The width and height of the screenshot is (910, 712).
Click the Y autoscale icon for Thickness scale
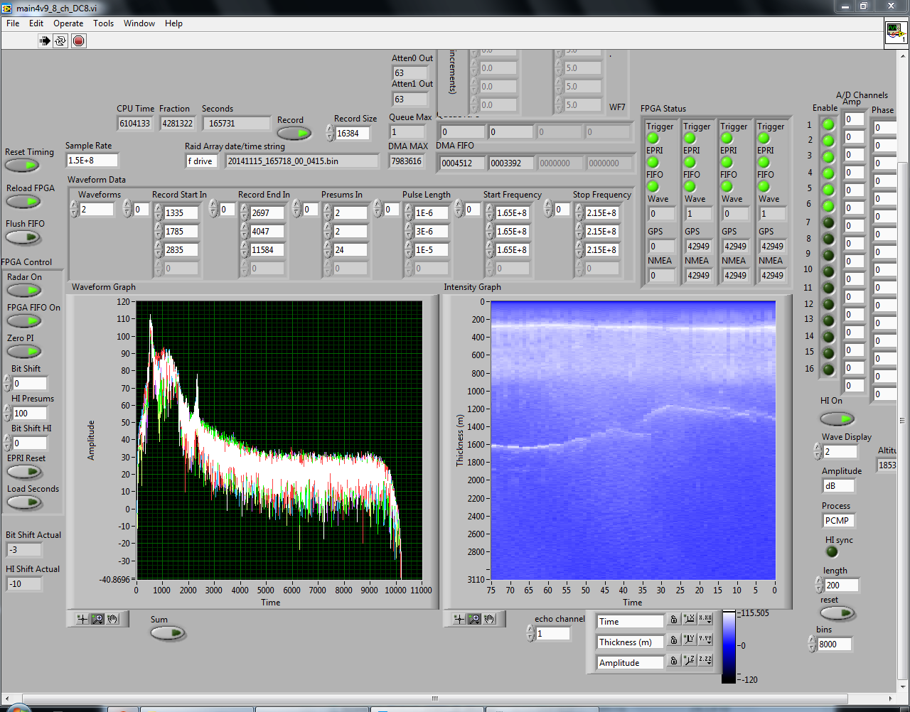tap(689, 640)
